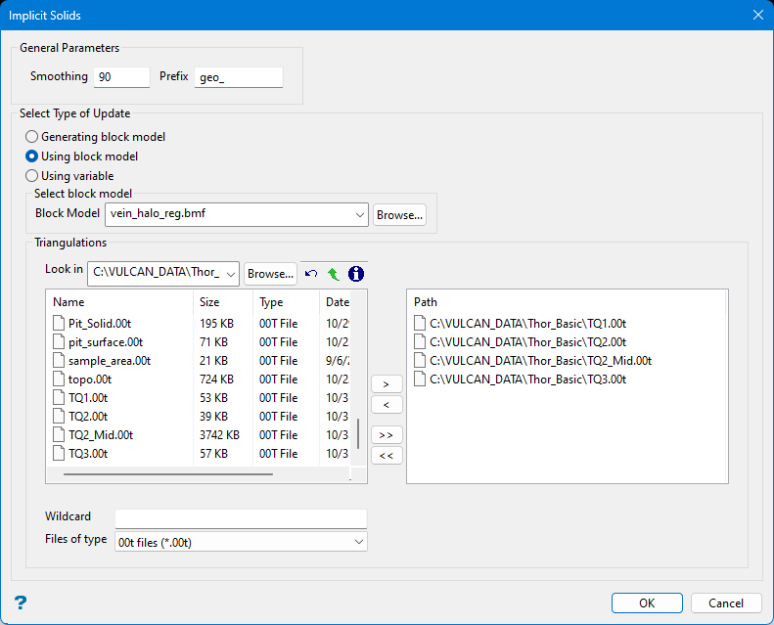Open the Look in folder dropdown

pyautogui.click(x=230, y=274)
